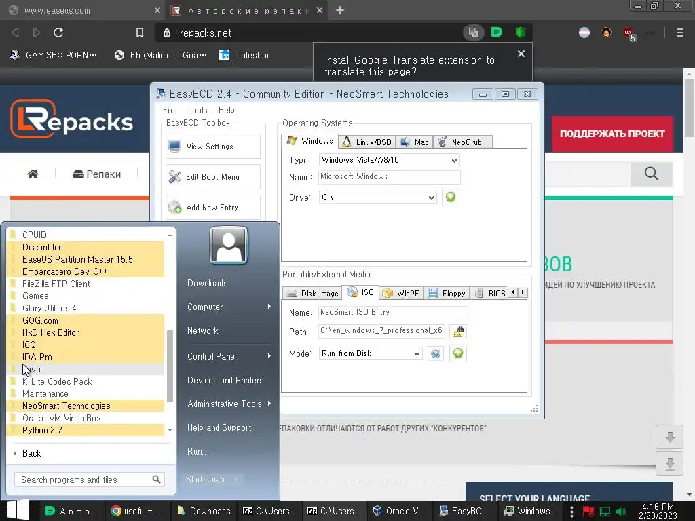The width and height of the screenshot is (695, 521).
Task: Open the IDA Pro folder
Action: [x=86, y=357]
